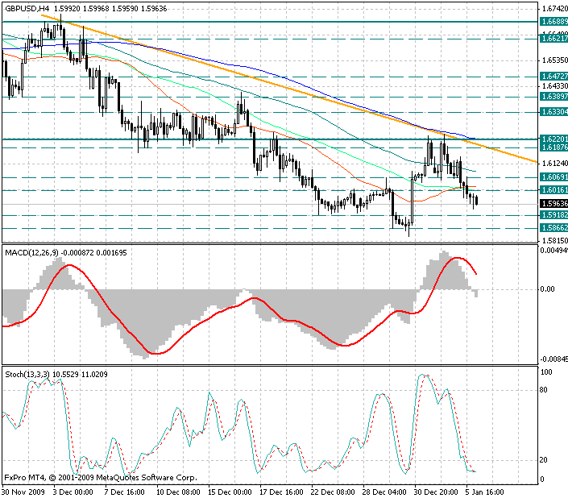Select the 1.66217 price level label
568x498 pixels.
point(553,38)
